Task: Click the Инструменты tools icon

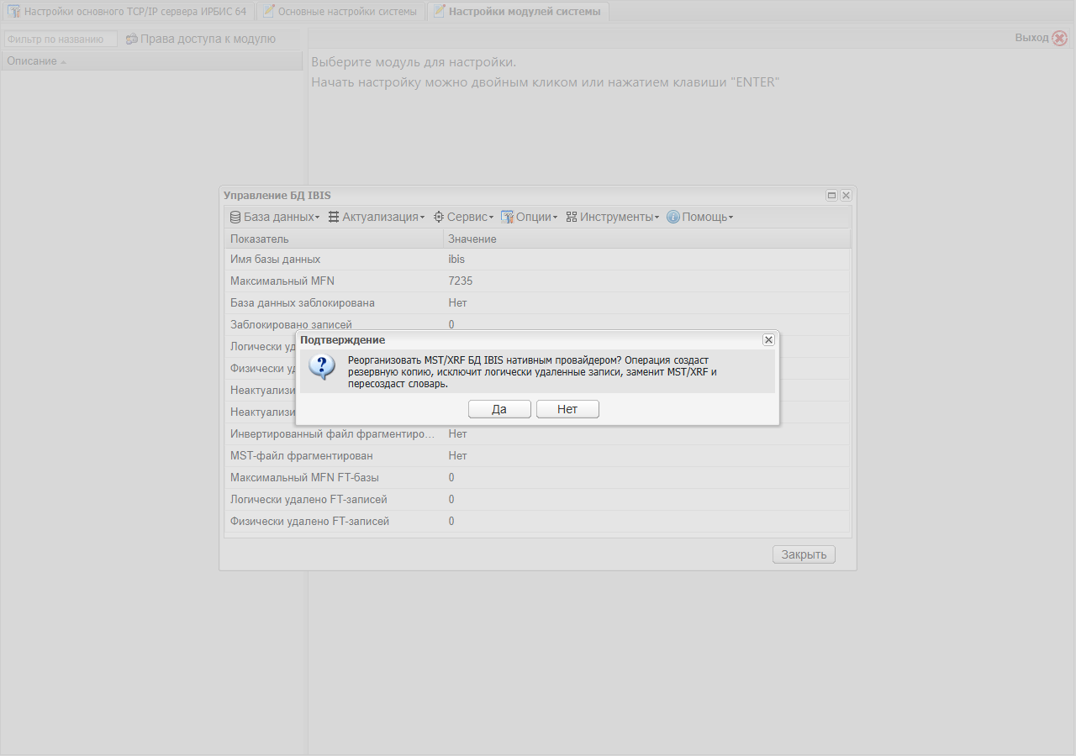Action: coord(572,217)
